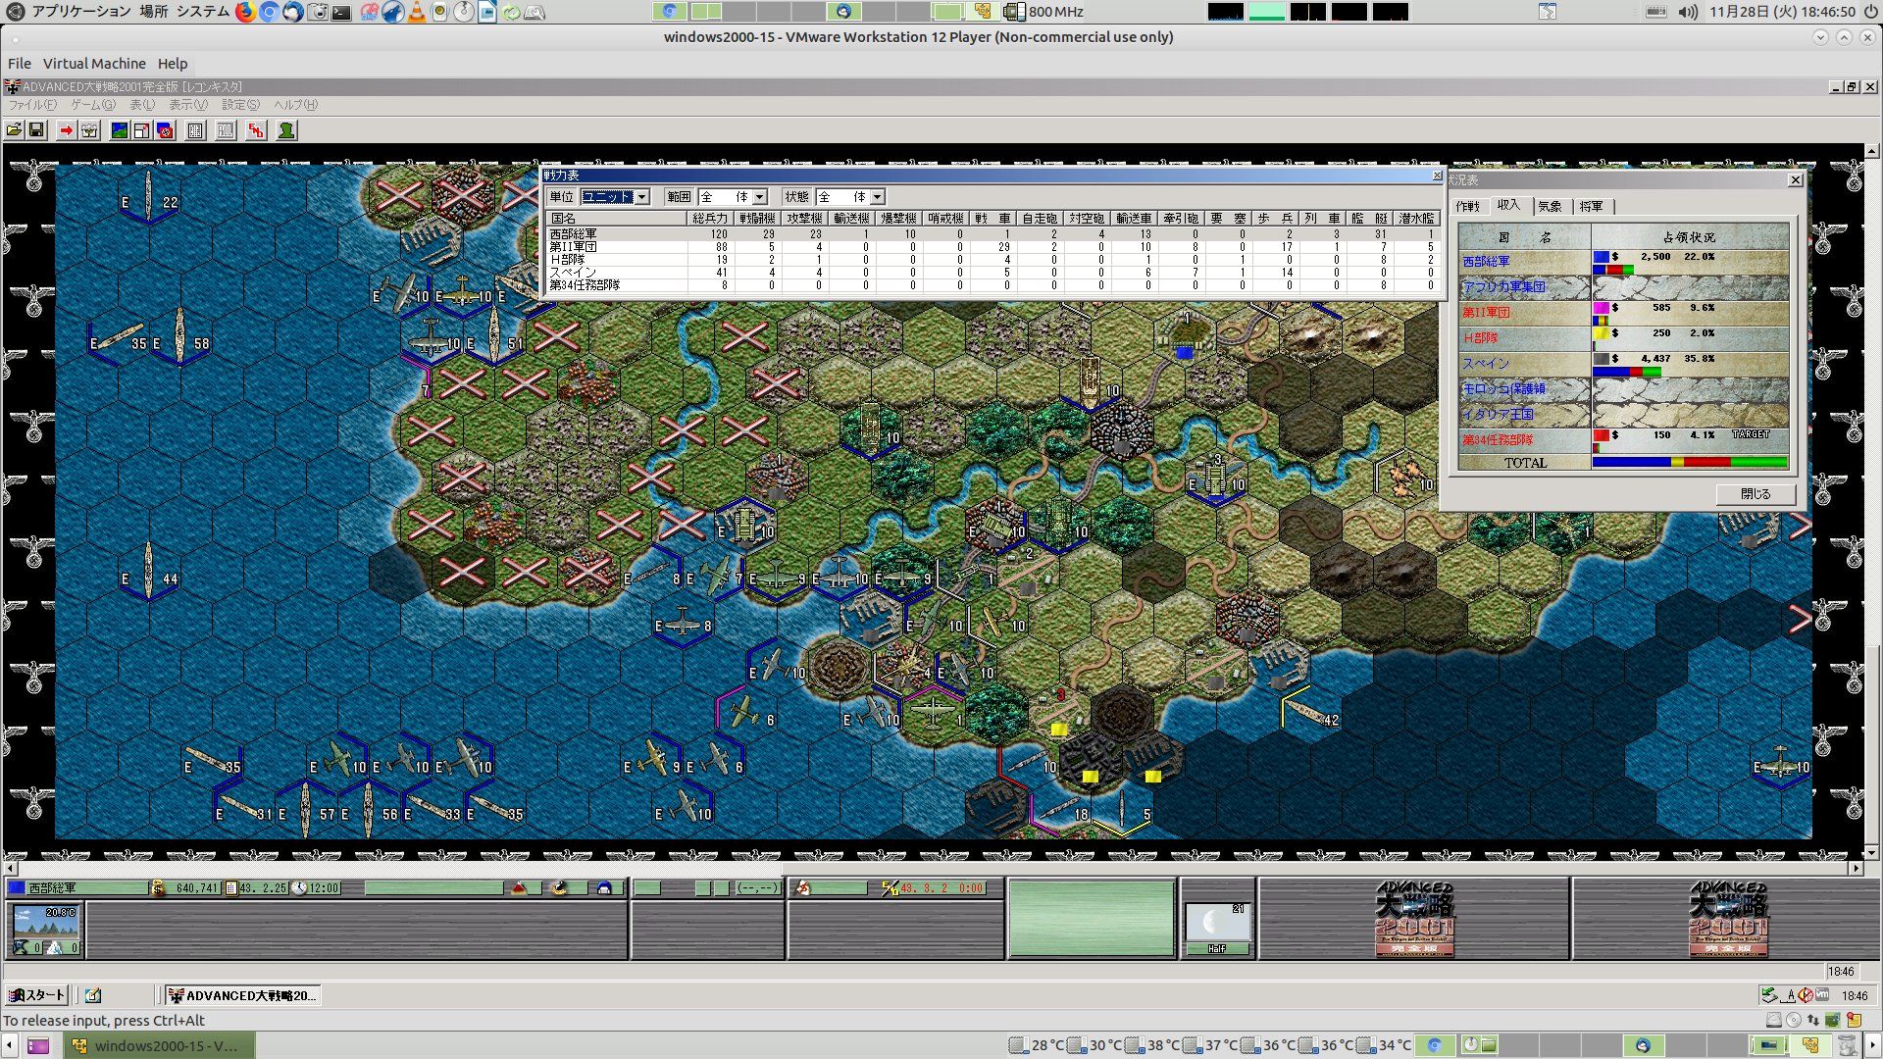The height and width of the screenshot is (1059, 1883).
Task: Click the red END turn icon
Action: tap(256, 130)
